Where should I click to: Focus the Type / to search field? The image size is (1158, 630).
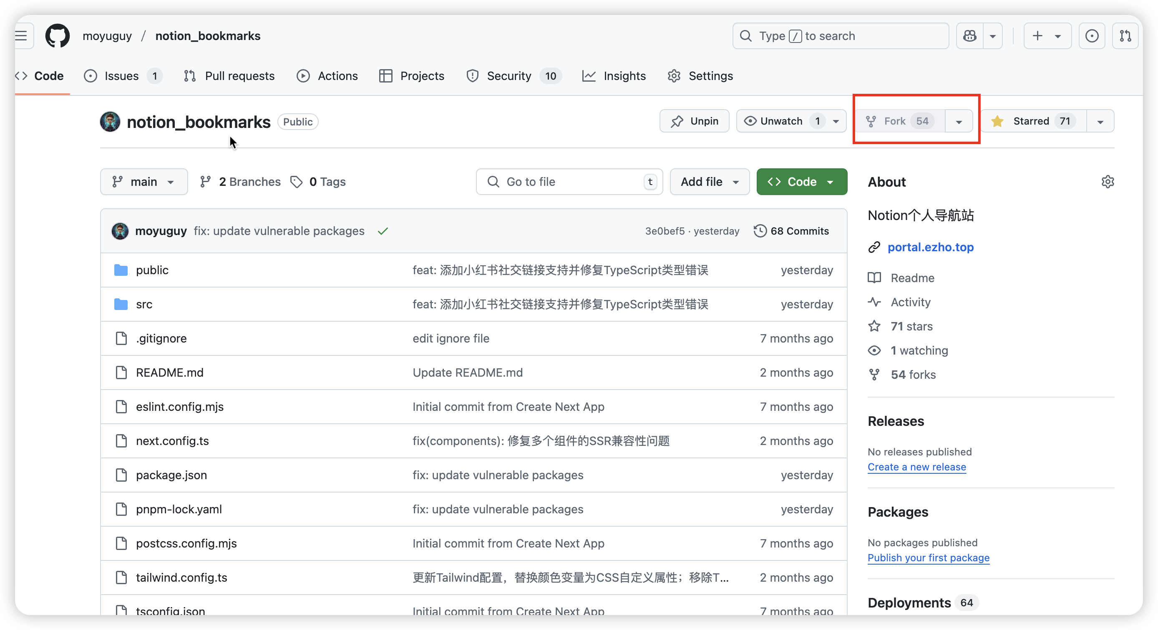(x=840, y=35)
